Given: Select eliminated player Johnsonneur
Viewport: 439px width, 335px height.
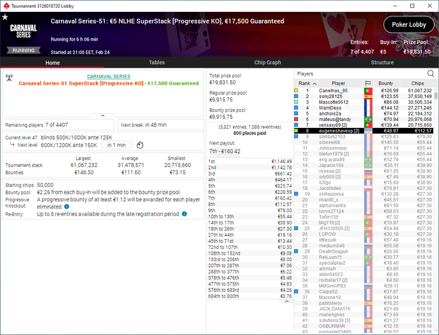Looking at the screenshot, I should (x=364, y=148).
